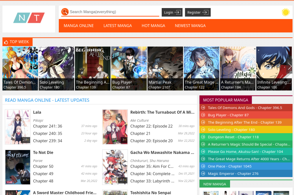Open Chapter 35: Aim For C...
Screen dimensions: 294x195
(152, 166)
